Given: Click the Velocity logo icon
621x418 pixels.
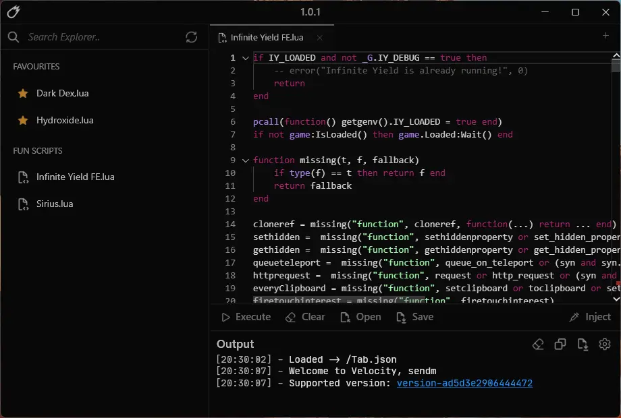Looking at the screenshot, I should point(13,12).
